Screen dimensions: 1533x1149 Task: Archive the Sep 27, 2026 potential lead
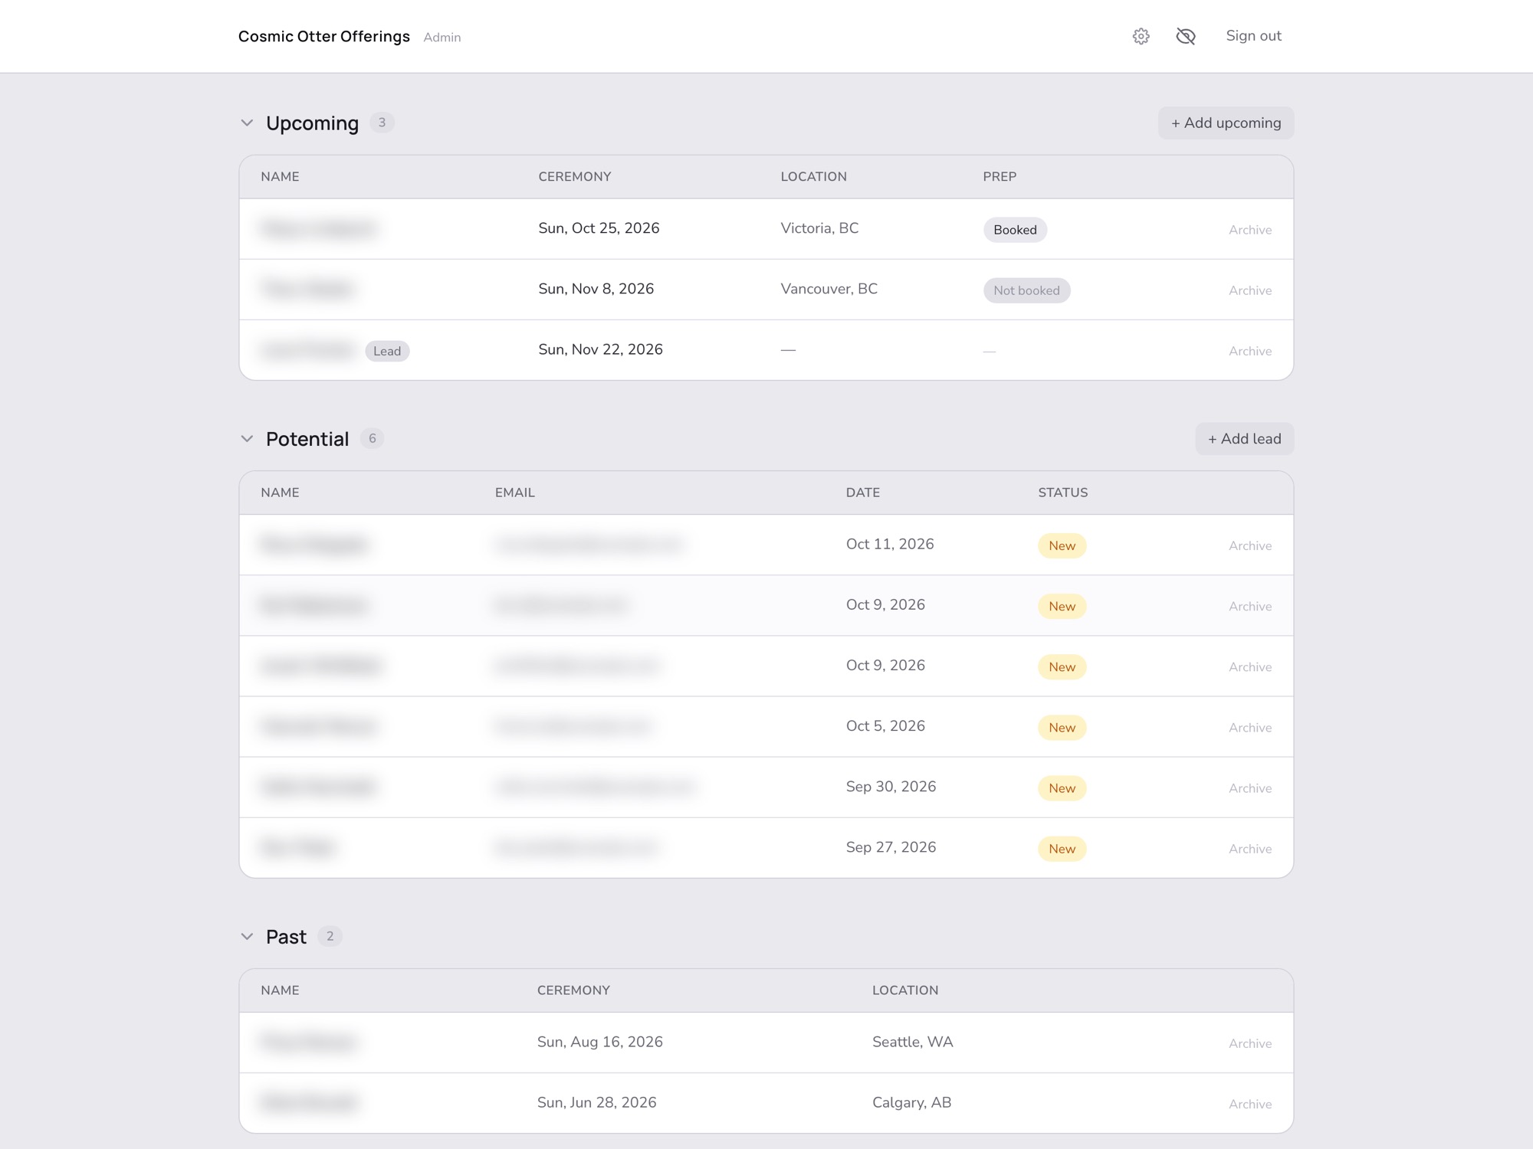click(x=1250, y=849)
